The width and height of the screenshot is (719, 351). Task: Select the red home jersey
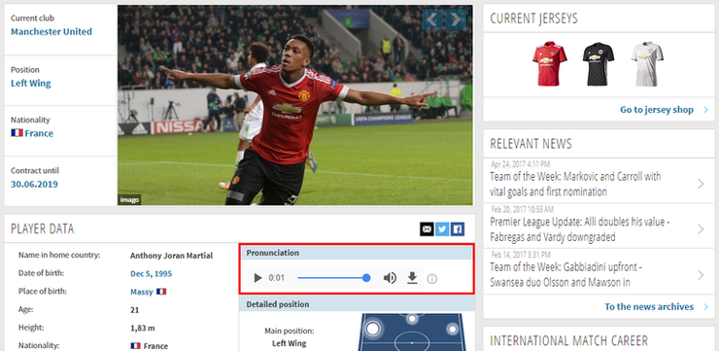coord(550,64)
